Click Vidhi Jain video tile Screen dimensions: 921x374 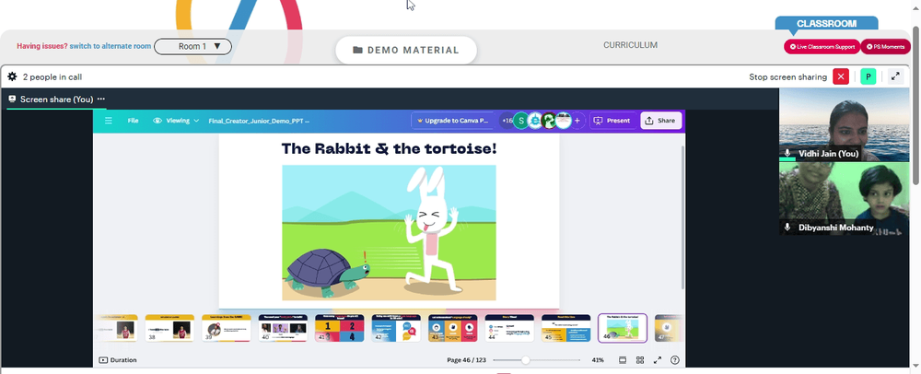point(844,124)
